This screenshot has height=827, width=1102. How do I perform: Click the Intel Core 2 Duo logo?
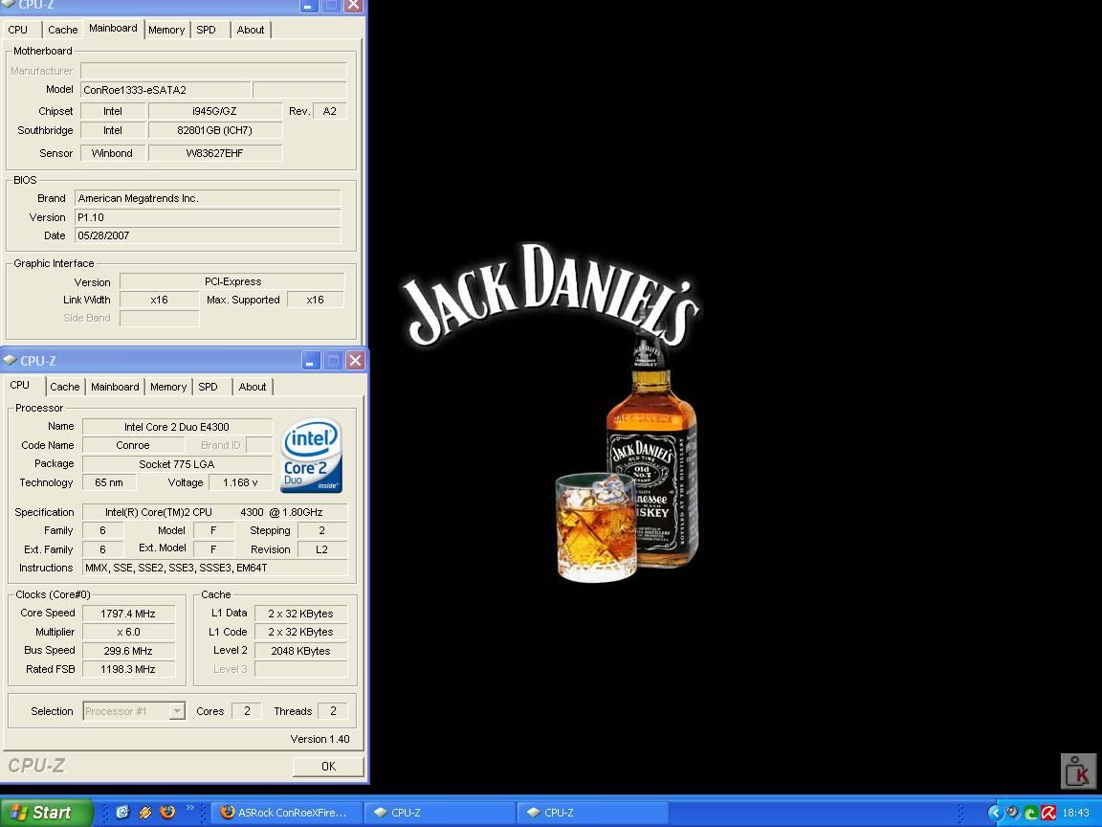click(311, 455)
